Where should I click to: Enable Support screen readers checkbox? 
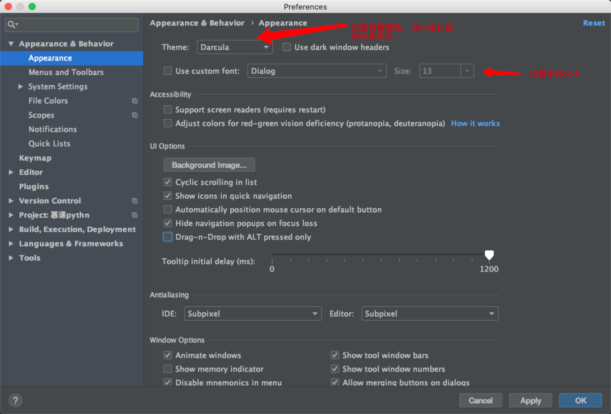tap(167, 109)
